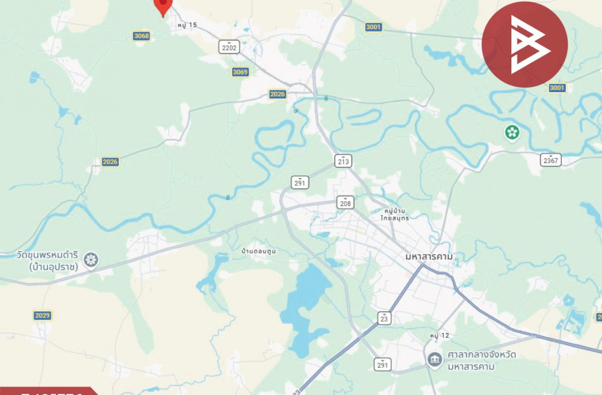Click the มหาสารคาม city label
Screen dimensions: 602x395
pos(429,257)
